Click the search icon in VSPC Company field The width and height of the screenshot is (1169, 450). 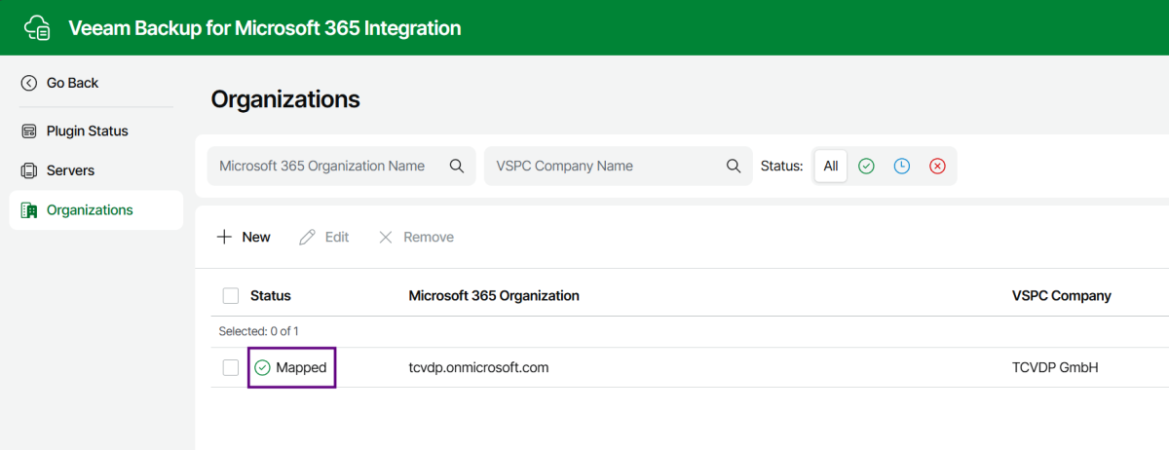(x=734, y=167)
